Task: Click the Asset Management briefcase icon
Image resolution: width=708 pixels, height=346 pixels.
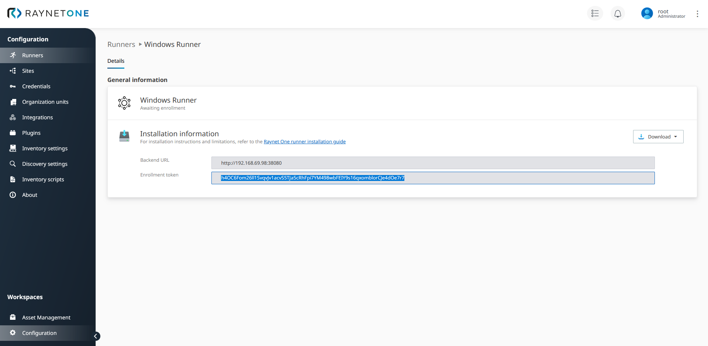Action: (13, 317)
